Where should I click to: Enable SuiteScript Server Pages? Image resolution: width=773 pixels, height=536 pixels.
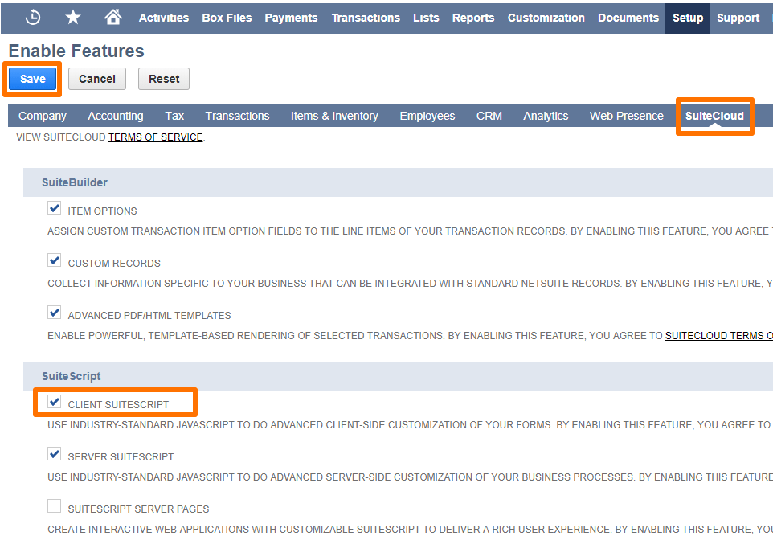click(x=54, y=505)
